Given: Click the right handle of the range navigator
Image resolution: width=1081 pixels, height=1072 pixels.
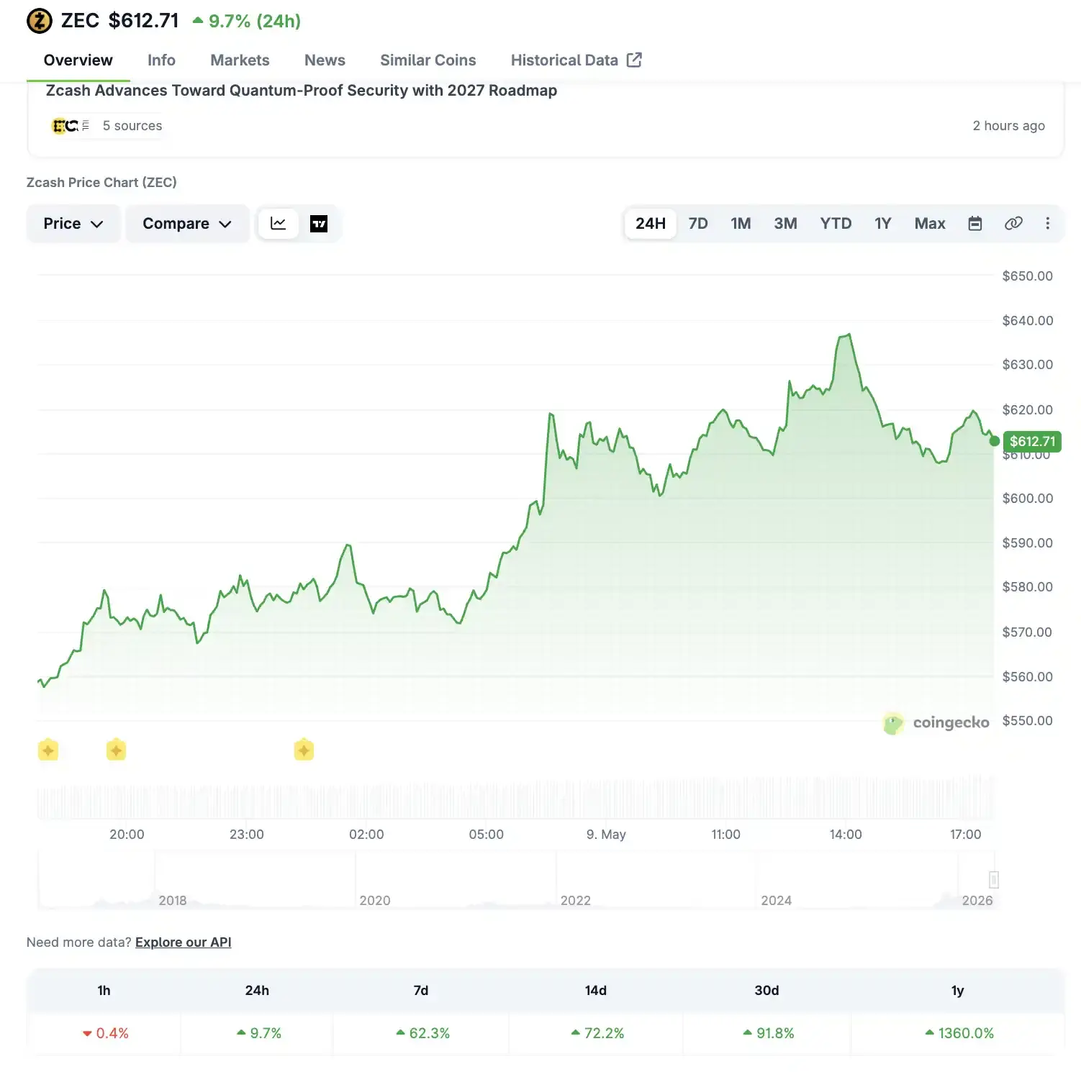Looking at the screenshot, I should click(x=993, y=879).
